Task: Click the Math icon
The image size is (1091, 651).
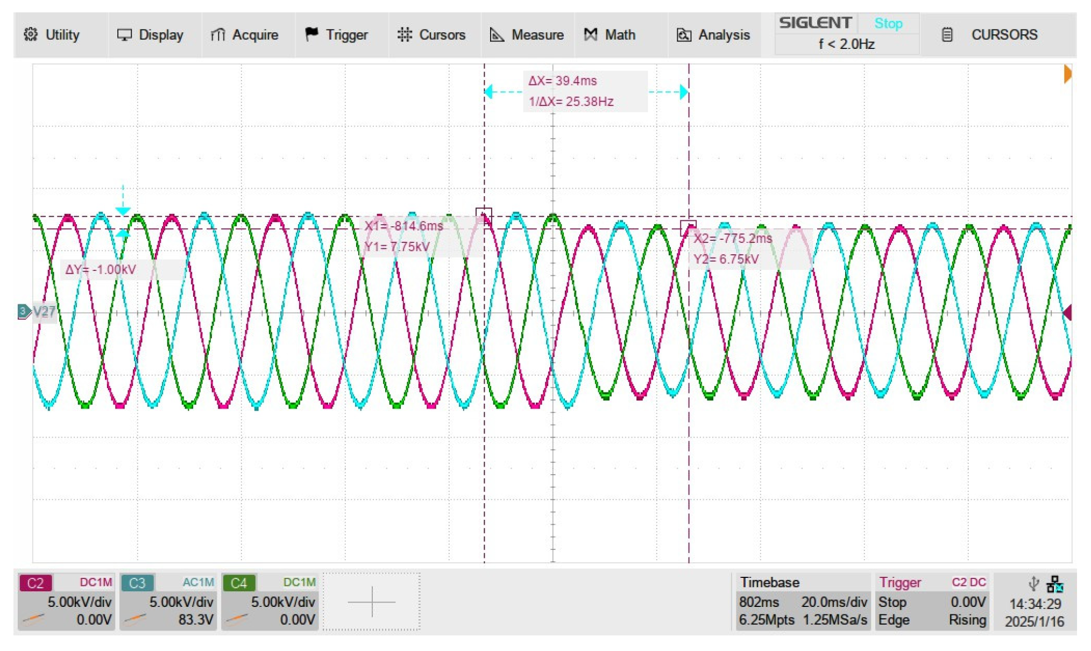Action: pyautogui.click(x=591, y=35)
